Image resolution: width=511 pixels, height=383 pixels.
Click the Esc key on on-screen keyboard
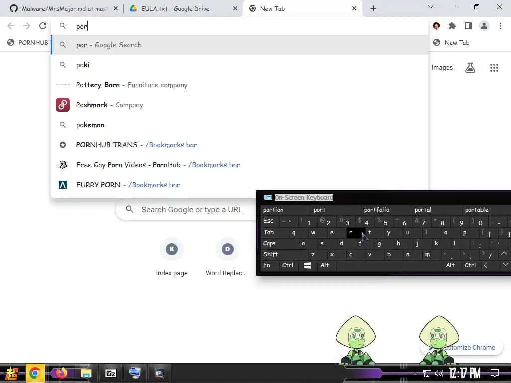click(270, 221)
